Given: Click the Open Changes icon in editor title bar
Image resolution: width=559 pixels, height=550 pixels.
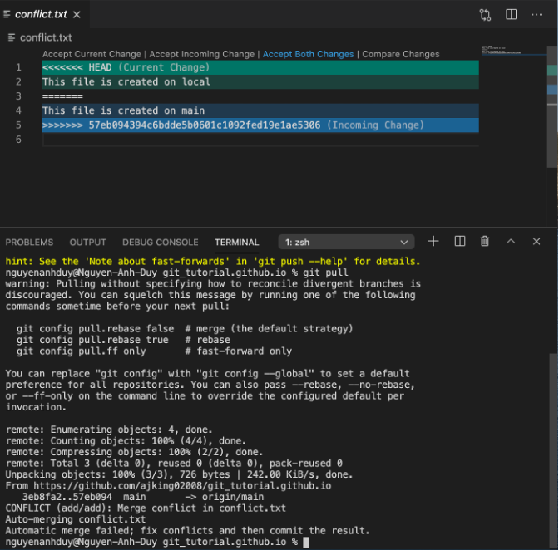Looking at the screenshot, I should pyautogui.click(x=485, y=14).
